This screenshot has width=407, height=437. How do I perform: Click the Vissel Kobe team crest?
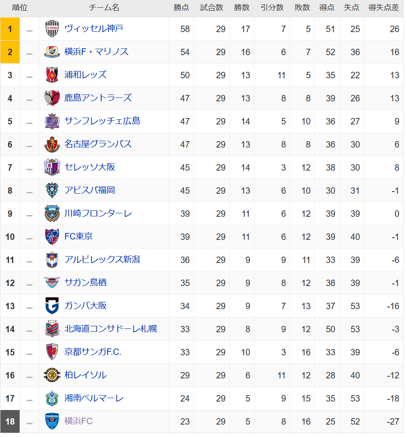click(52, 29)
